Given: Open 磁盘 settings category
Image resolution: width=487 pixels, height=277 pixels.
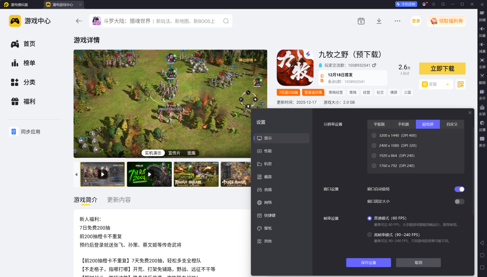Looking at the screenshot, I should pos(281,177).
